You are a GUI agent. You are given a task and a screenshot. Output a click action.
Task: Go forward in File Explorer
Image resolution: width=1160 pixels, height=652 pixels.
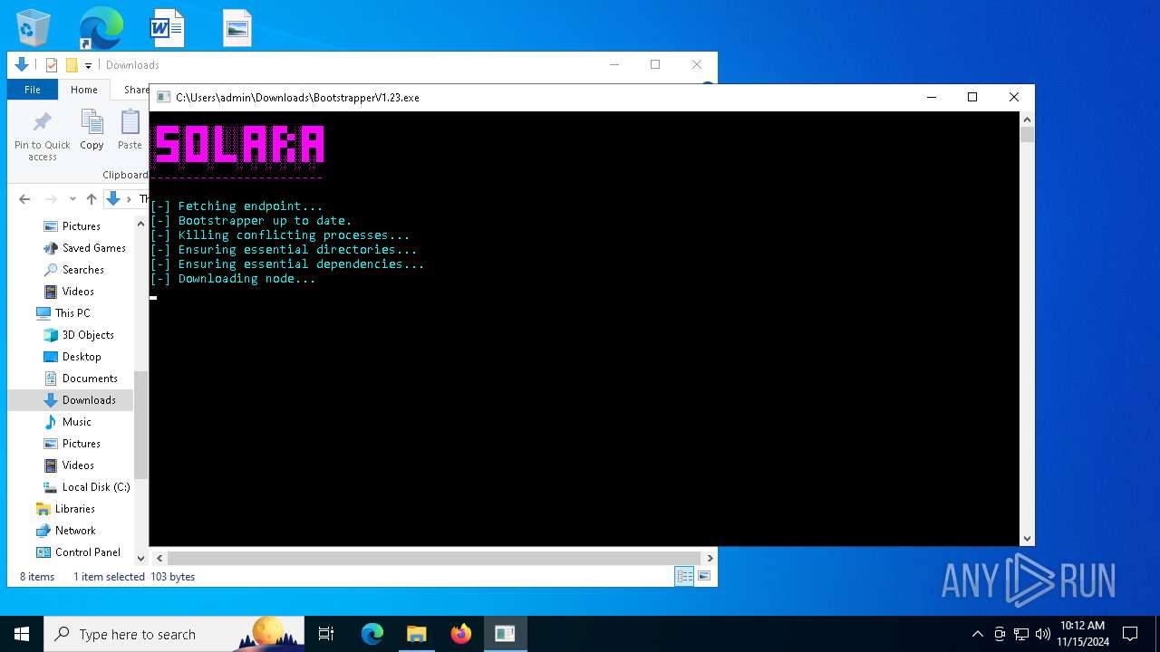[51, 199]
